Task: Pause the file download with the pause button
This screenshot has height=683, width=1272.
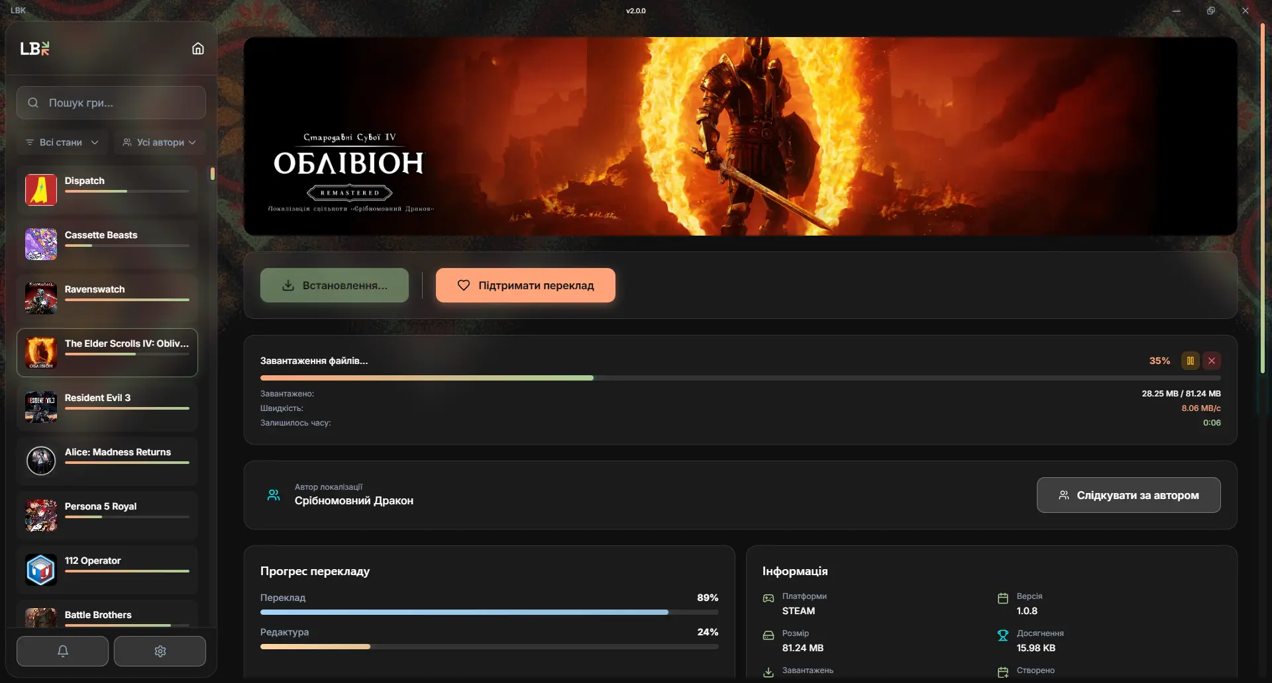Action: 1191,361
